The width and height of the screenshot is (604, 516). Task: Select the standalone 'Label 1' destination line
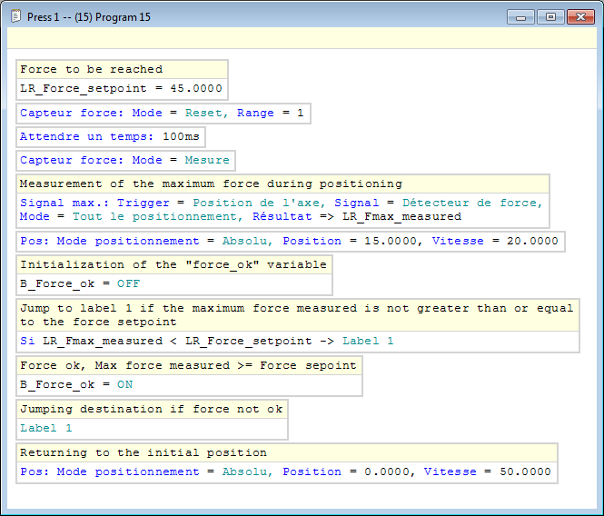152,428
